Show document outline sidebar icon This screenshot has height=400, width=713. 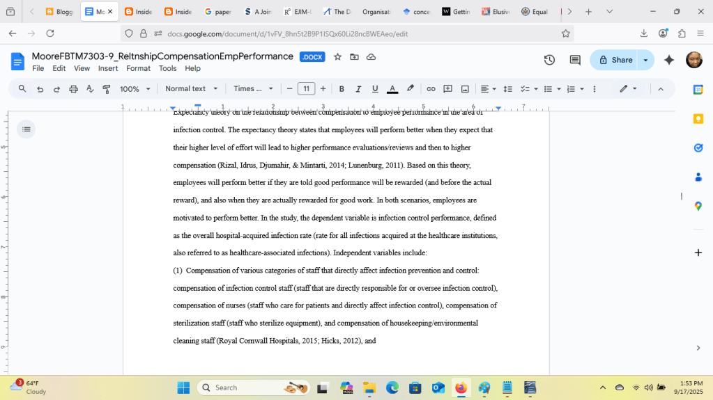click(x=26, y=129)
